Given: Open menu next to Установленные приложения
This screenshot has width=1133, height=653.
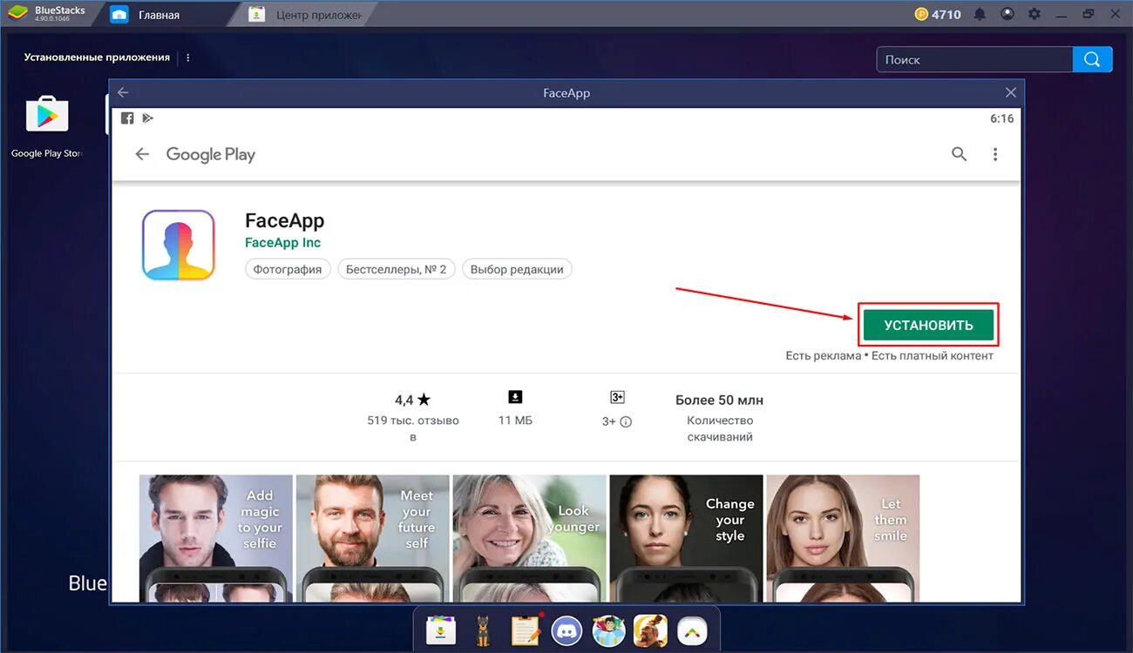Looking at the screenshot, I should (x=188, y=57).
